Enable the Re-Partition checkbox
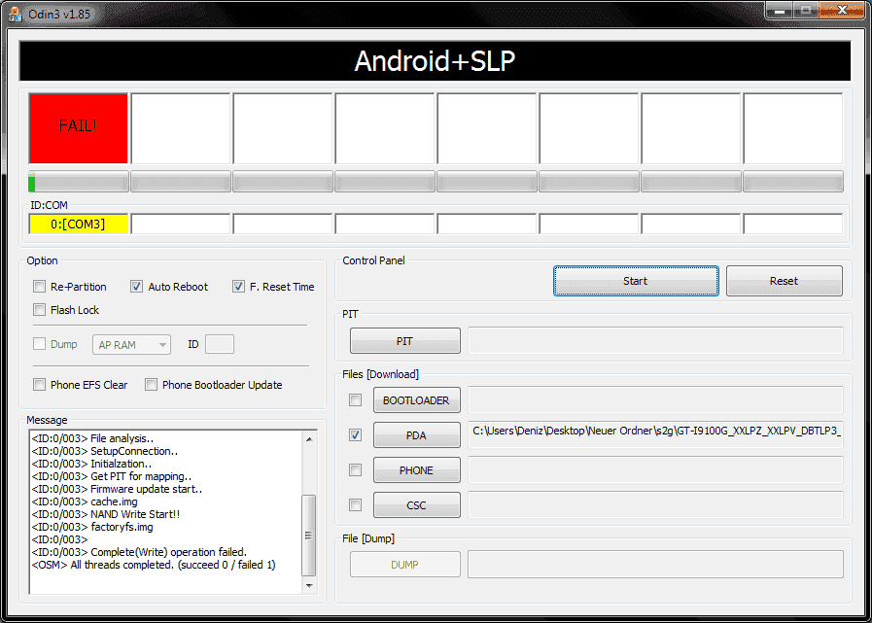 click(39, 287)
